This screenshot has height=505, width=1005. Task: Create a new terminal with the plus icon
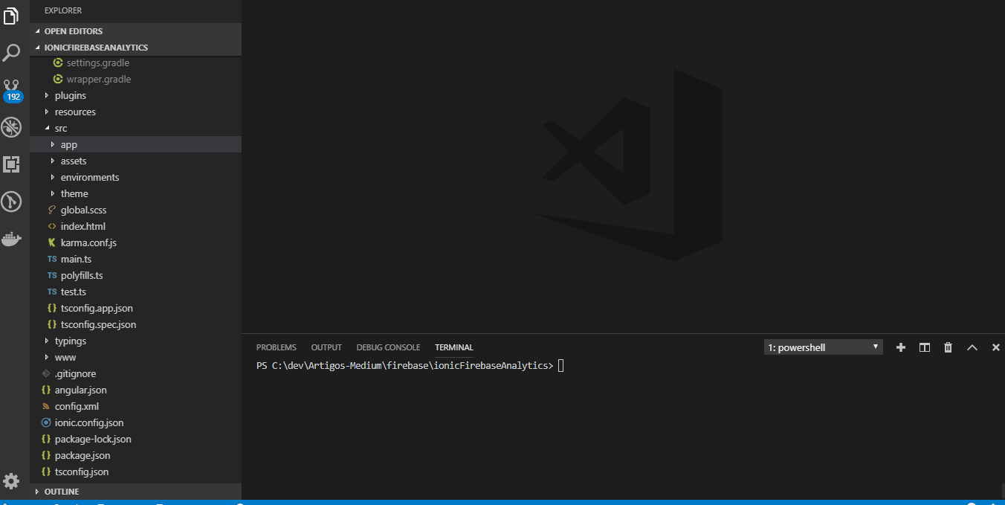point(900,347)
